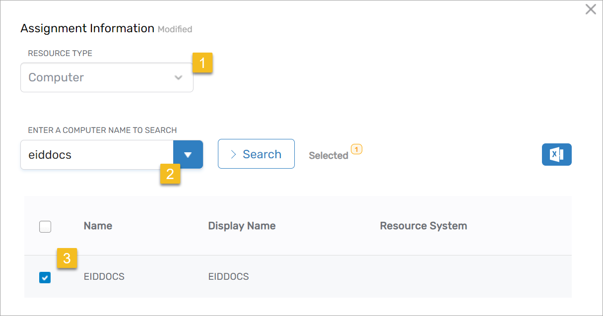Viewport: 603px width, 316px height.
Task: Close the Assignment Information dialog
Action: pos(590,9)
